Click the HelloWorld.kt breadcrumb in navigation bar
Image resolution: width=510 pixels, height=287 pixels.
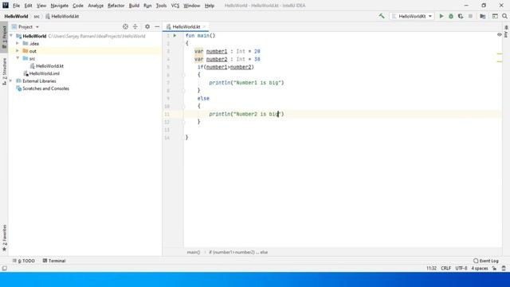62,16
